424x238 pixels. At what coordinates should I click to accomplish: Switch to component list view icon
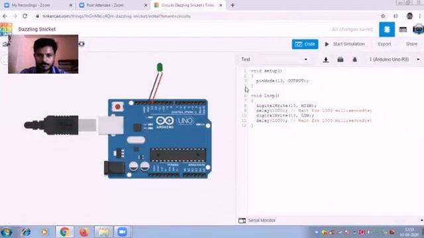click(x=403, y=30)
